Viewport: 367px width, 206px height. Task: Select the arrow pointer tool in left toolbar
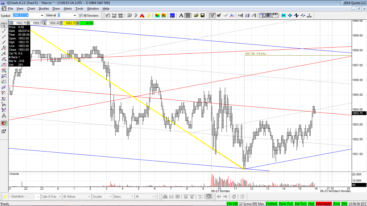pos(4,25)
